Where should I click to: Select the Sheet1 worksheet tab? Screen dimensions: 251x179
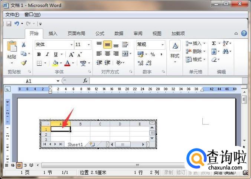coord(75,144)
